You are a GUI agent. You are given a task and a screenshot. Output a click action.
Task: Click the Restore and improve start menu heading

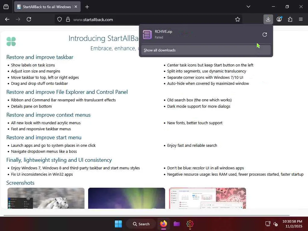click(x=44, y=137)
